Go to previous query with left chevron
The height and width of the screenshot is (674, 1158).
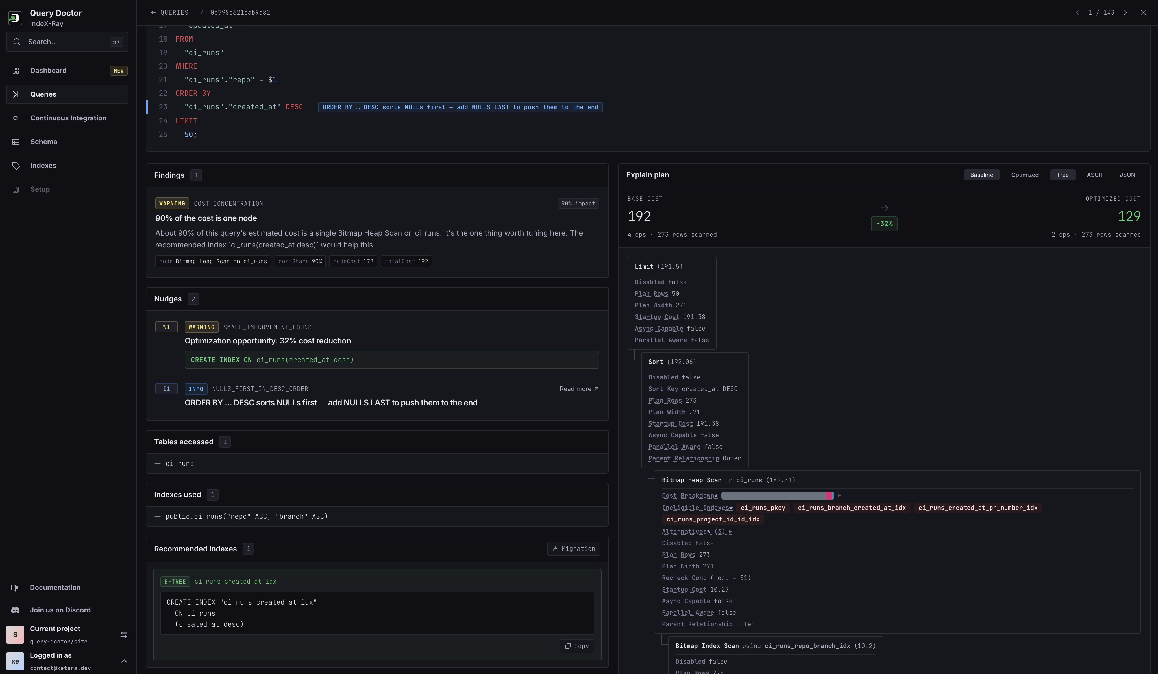pyautogui.click(x=1077, y=12)
